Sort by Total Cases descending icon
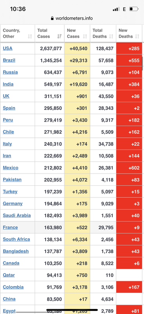144x314 pixels. coord(59,36)
